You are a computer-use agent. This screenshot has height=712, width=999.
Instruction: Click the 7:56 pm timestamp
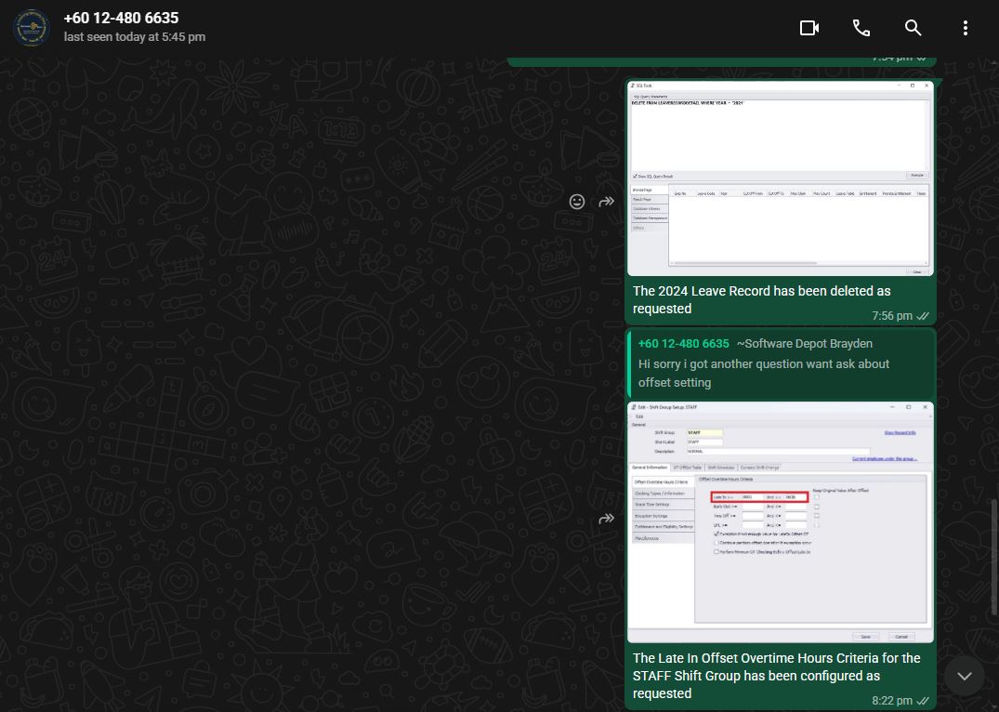[x=891, y=316]
